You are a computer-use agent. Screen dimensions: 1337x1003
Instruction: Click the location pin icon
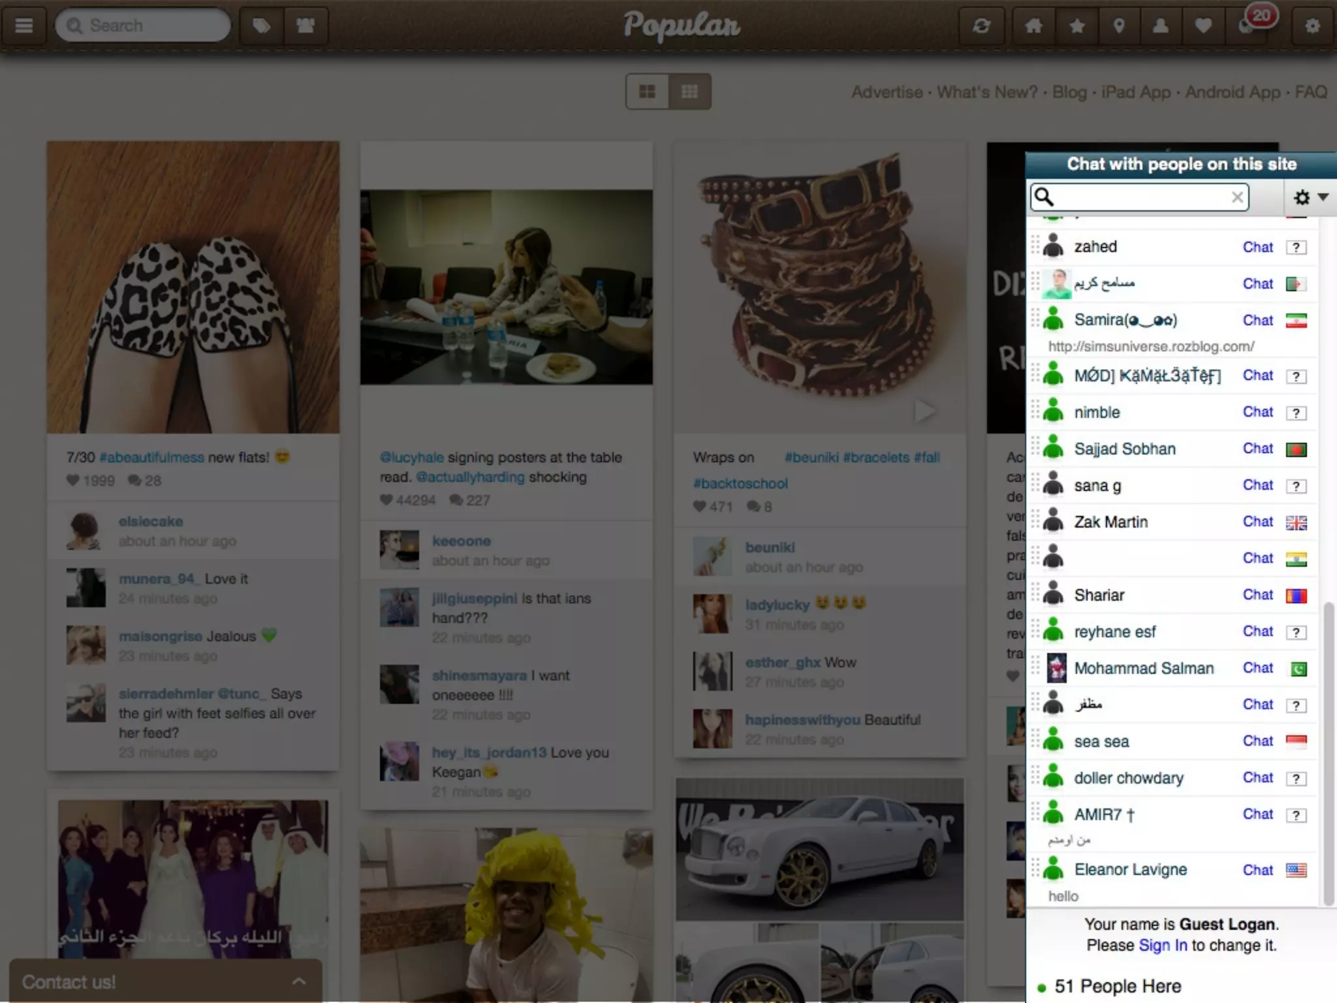pyautogui.click(x=1119, y=25)
